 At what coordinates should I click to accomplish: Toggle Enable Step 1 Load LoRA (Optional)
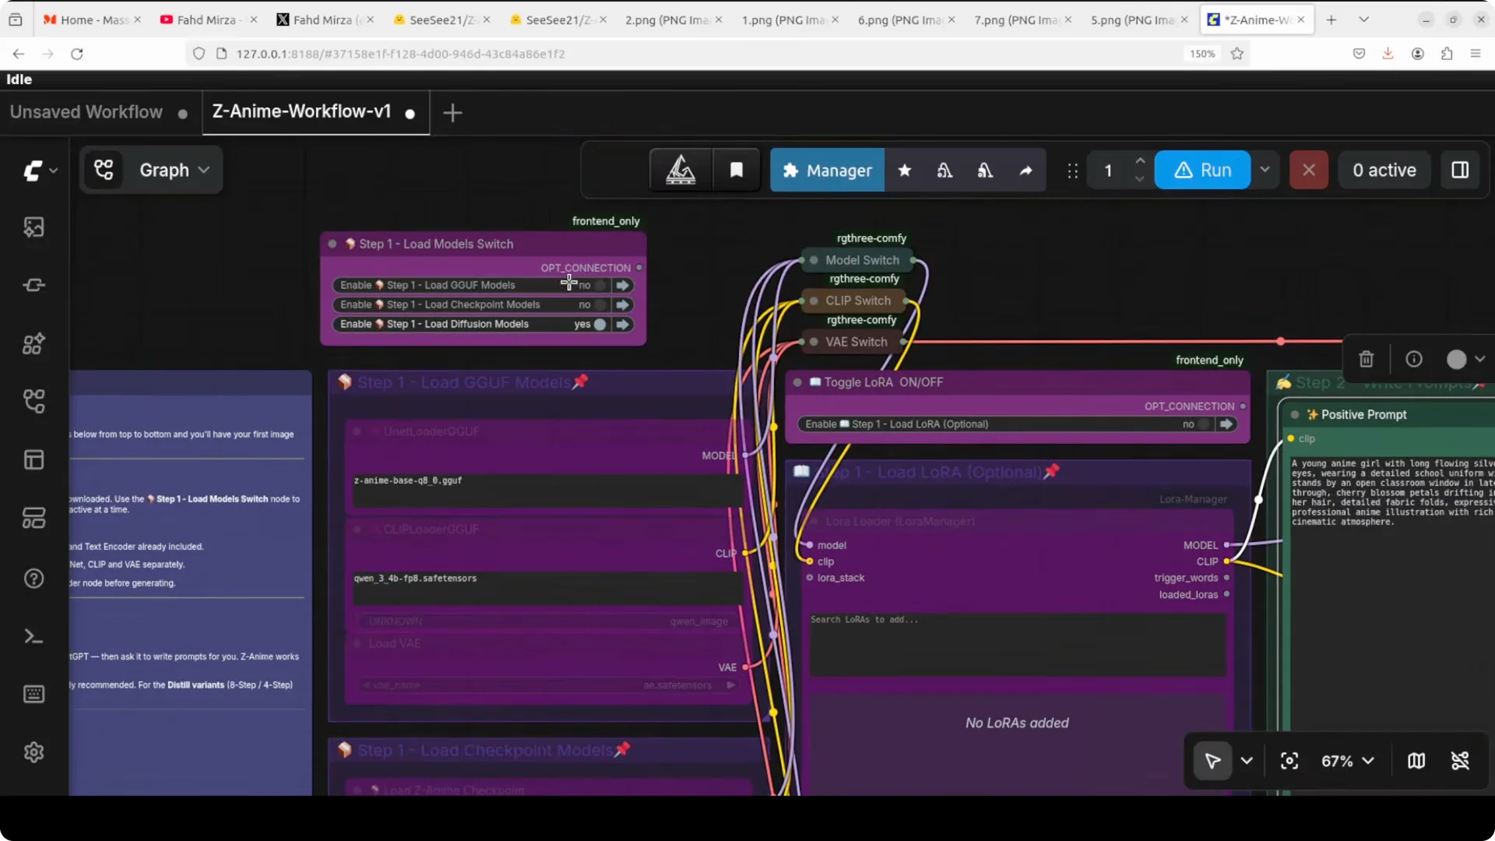(1204, 424)
